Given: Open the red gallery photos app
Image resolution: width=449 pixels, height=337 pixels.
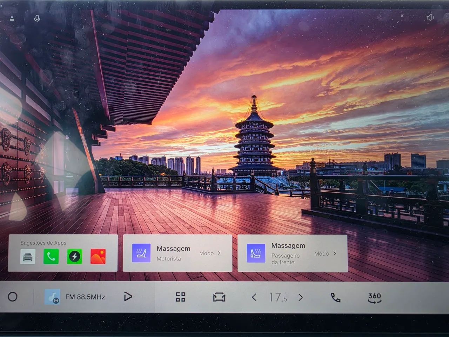Looking at the screenshot, I should click(98, 256).
